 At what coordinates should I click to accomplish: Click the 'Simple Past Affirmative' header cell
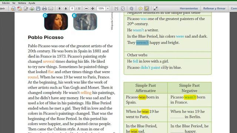(146, 88)
